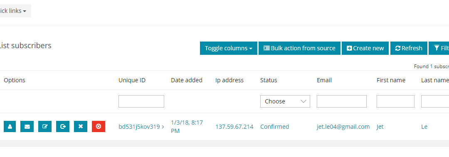Open the subscriber ID bd531j5kov319 link
The image size is (449, 157).
(141, 127)
